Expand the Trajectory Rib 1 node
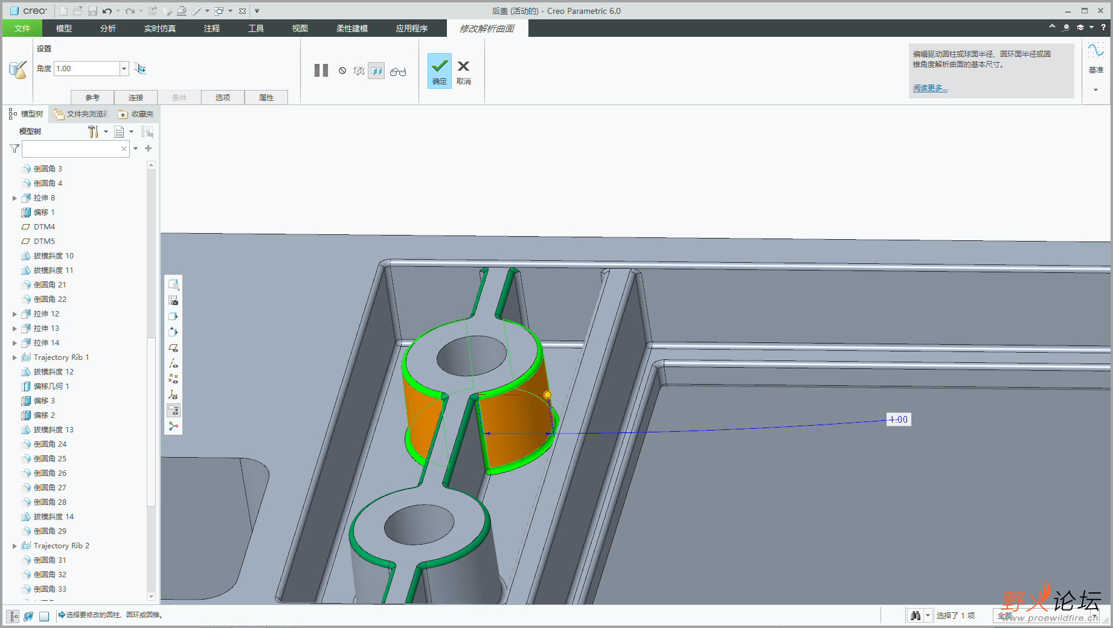The image size is (1113, 628). coord(14,357)
